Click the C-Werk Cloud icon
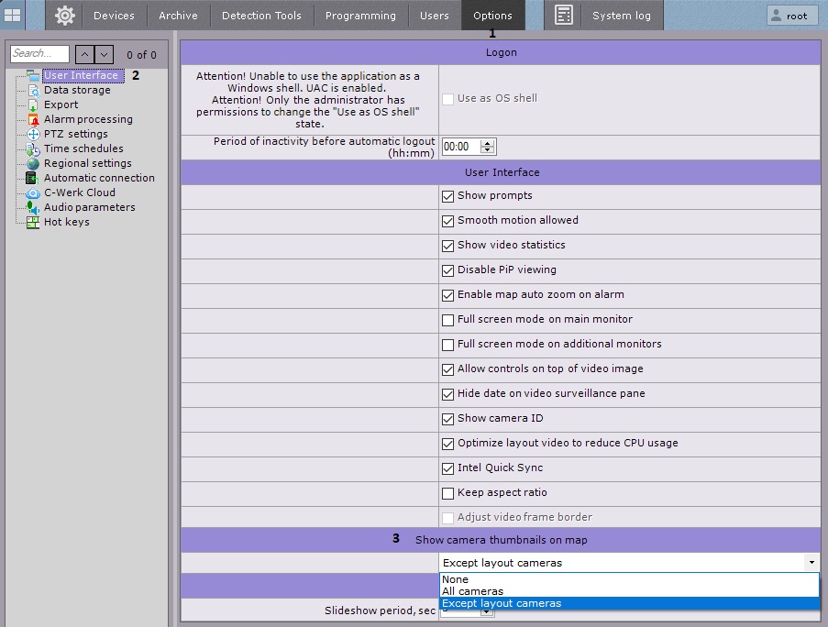 [33, 192]
